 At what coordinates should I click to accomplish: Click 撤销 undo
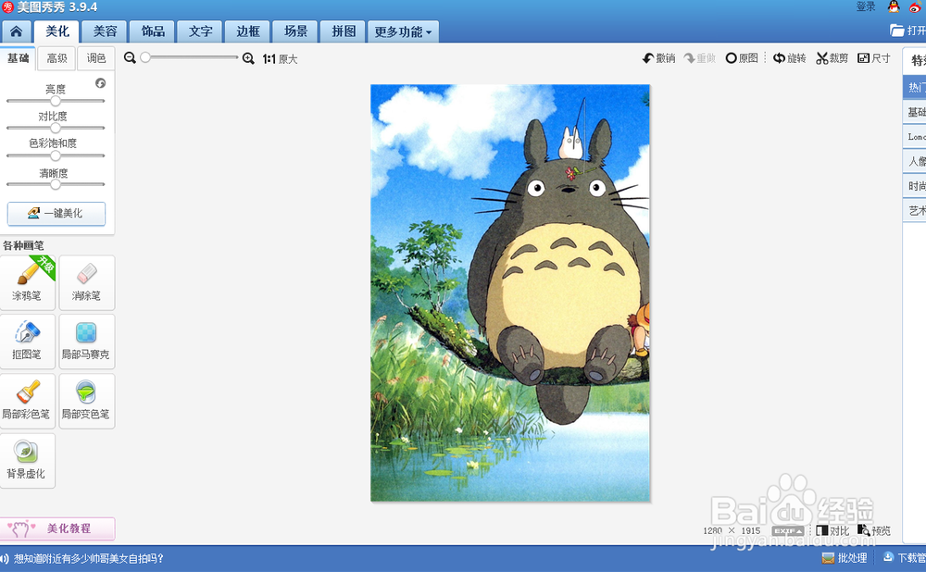tap(659, 58)
